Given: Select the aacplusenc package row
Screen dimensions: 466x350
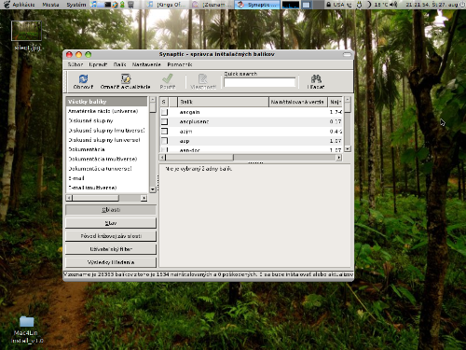Looking at the screenshot, I should click(251, 121).
